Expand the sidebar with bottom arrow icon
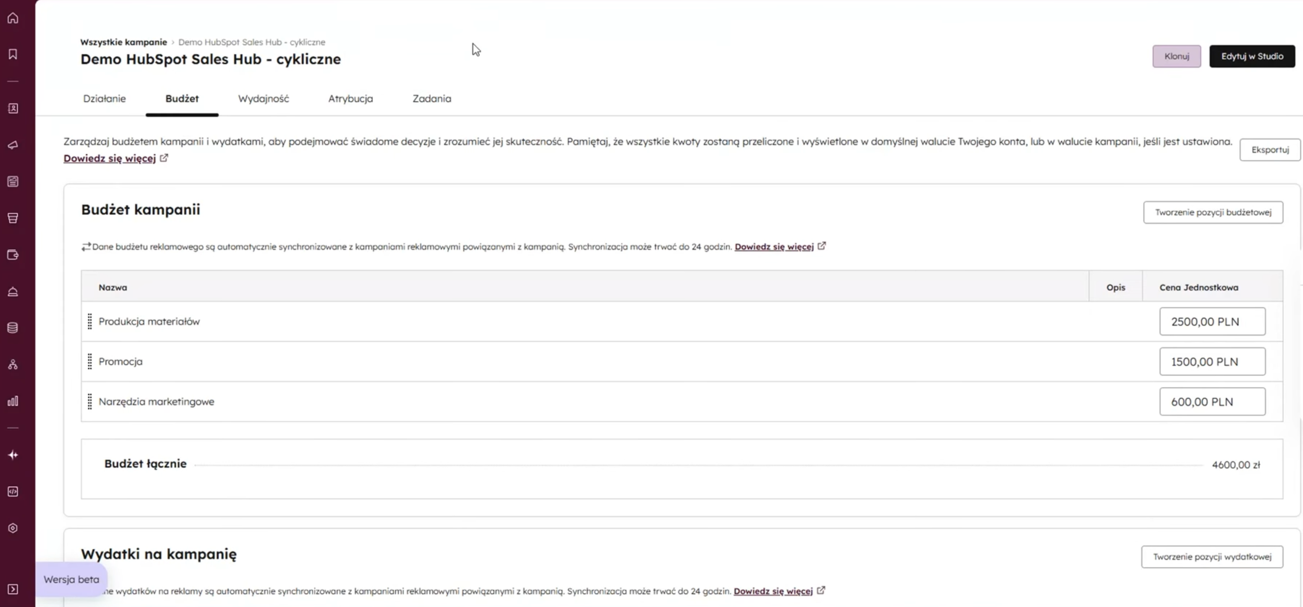Image resolution: width=1303 pixels, height=607 pixels. click(13, 589)
